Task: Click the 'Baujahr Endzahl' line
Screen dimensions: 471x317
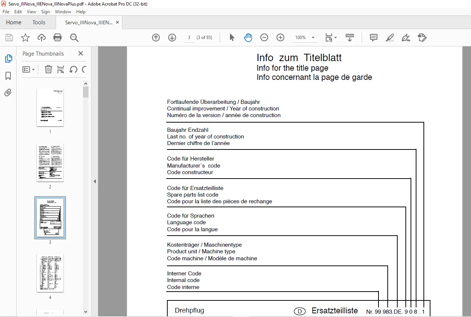Action: click(188, 130)
